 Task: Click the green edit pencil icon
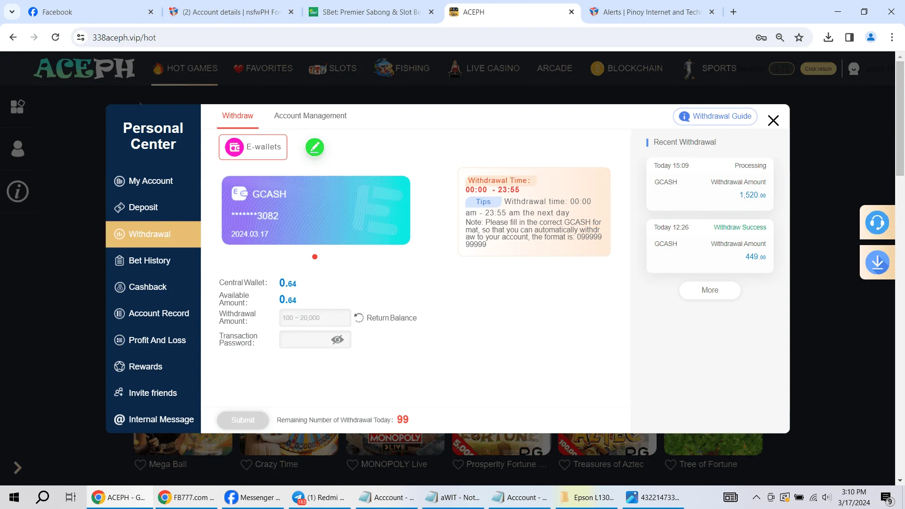click(314, 147)
